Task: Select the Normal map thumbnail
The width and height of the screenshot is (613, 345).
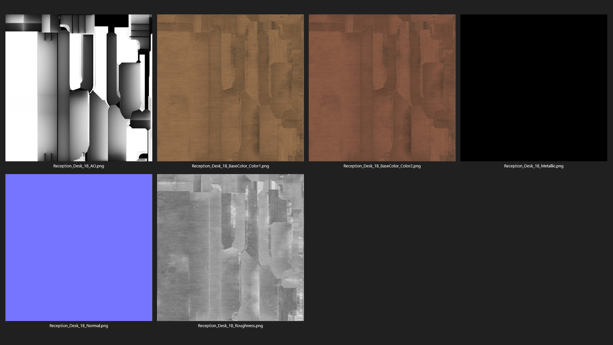Action: coord(79,247)
